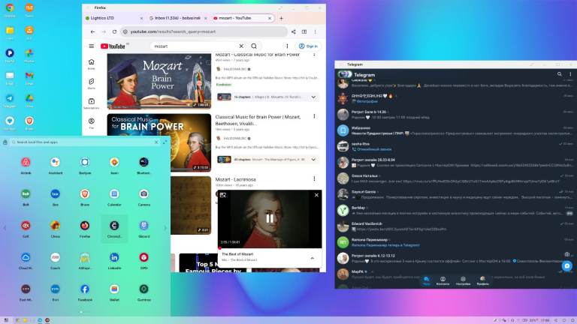Open more options for Mozart - Lacrimosa result
Image resolution: width=577 pixels, height=324 pixels.
click(314, 179)
